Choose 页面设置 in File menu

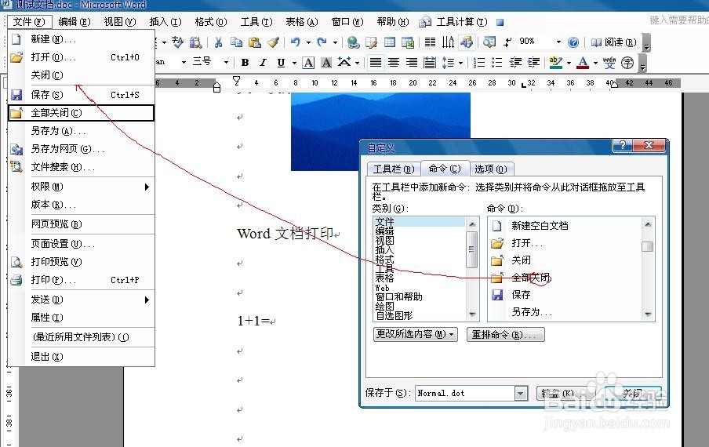(x=81, y=244)
